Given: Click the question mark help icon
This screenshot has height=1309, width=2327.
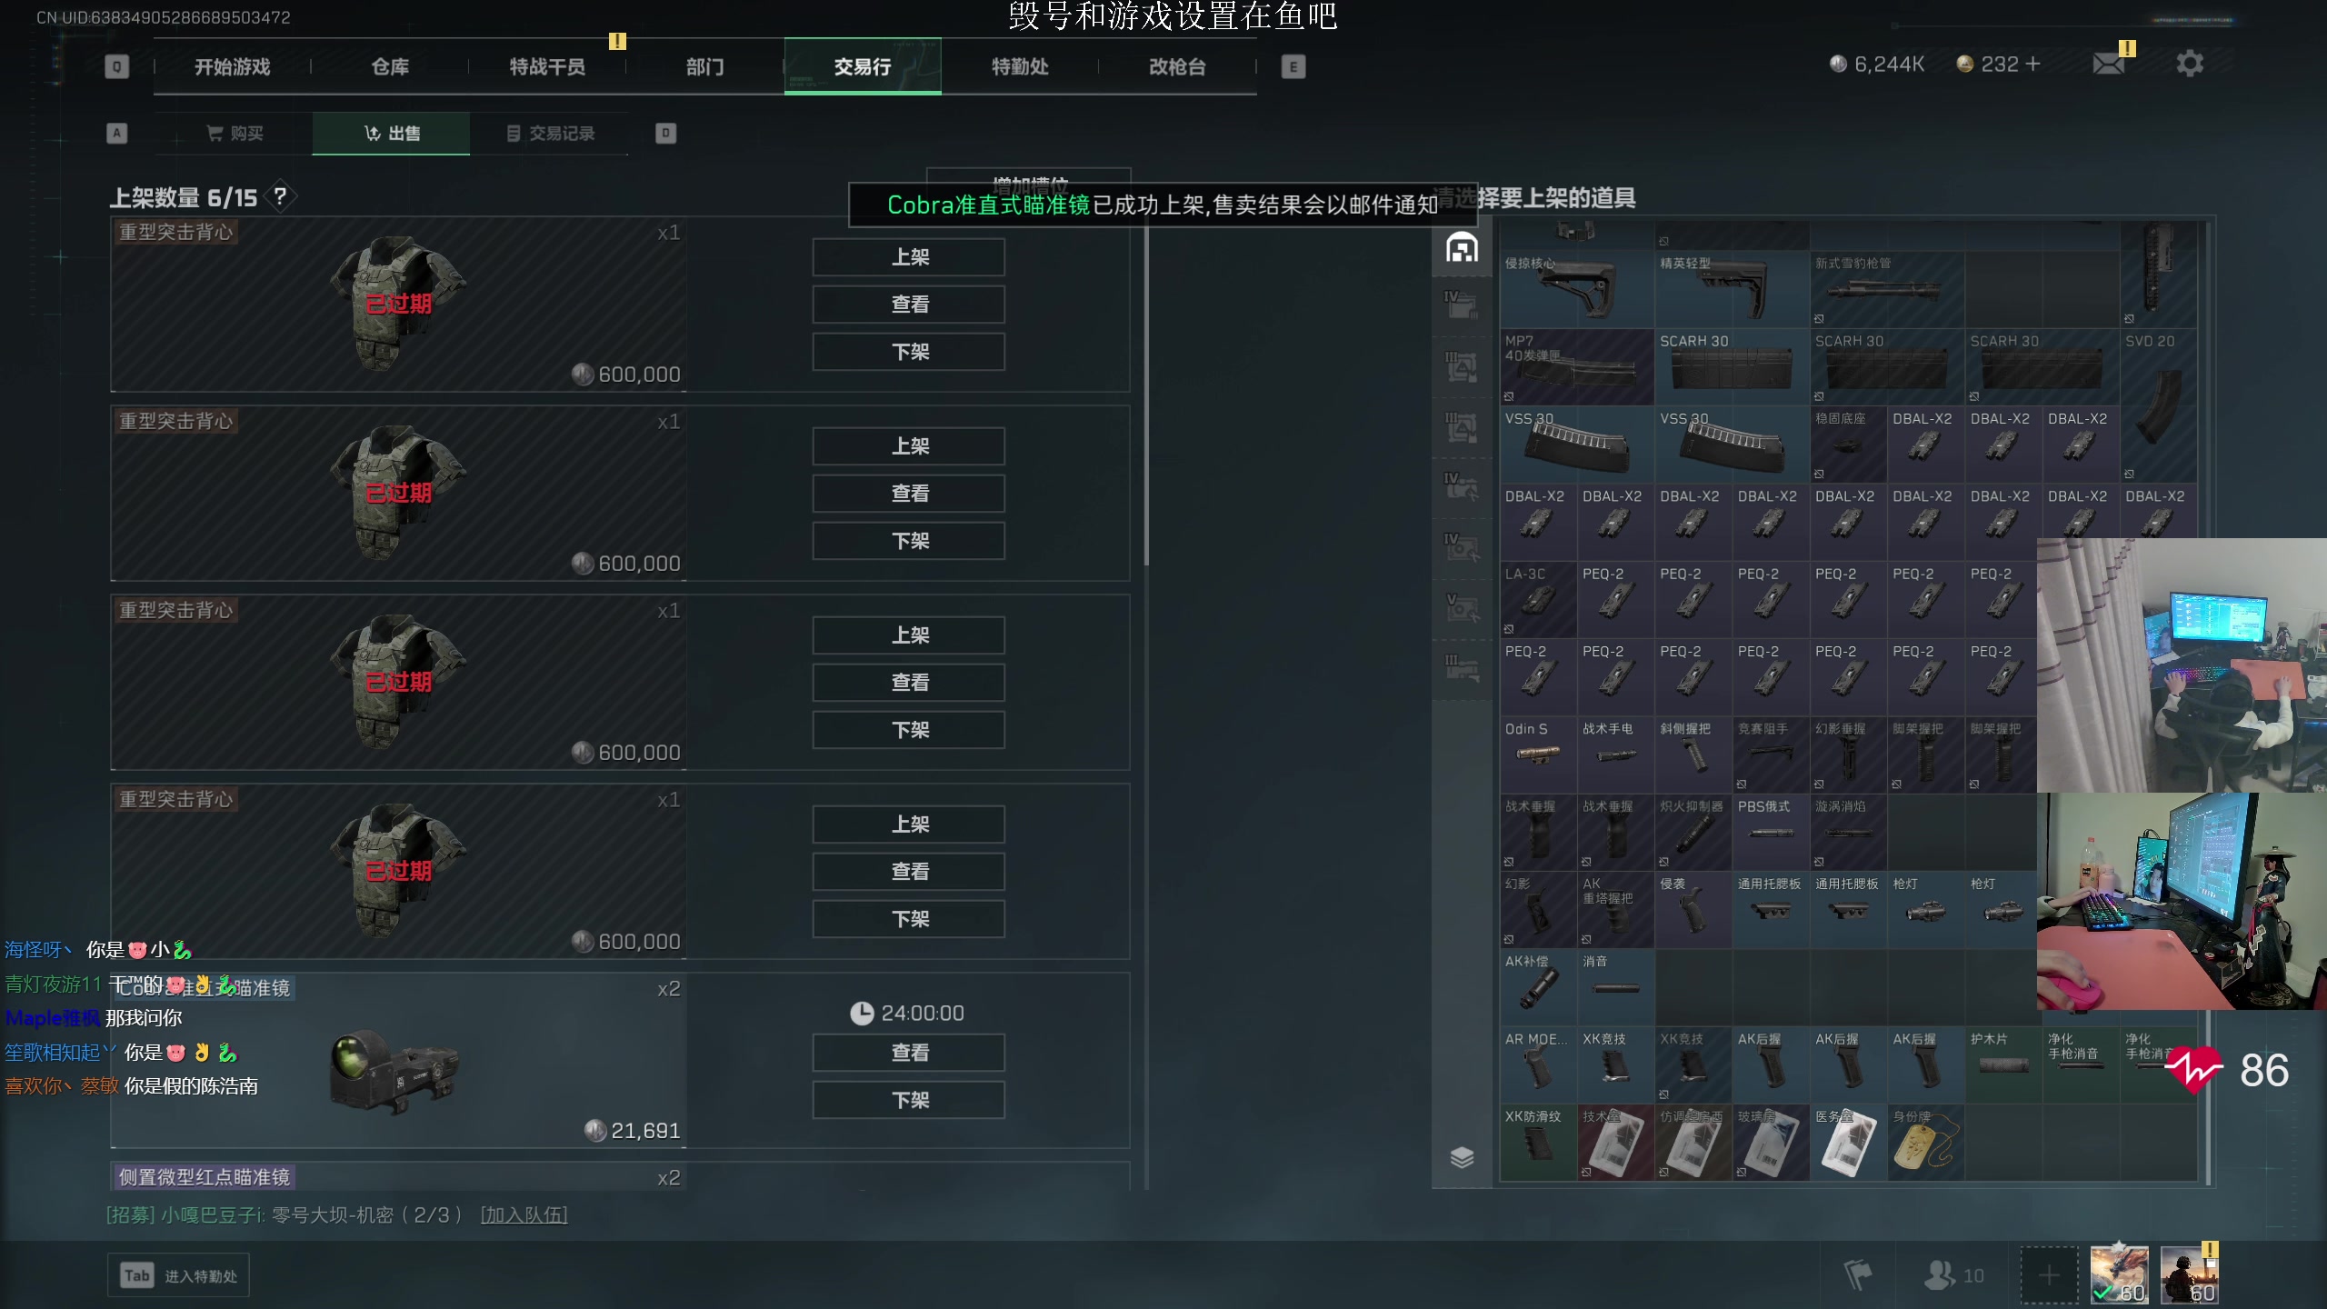Looking at the screenshot, I should click(280, 196).
